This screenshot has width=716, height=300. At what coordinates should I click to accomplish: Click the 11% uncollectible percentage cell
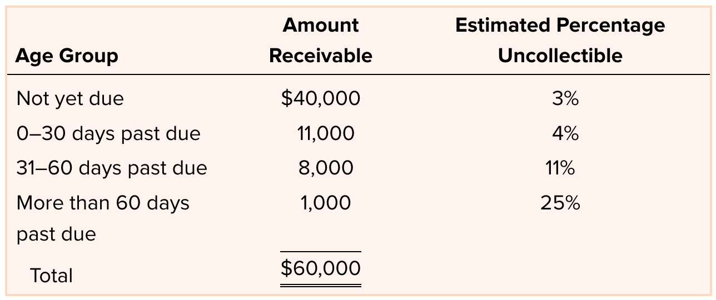(x=560, y=168)
